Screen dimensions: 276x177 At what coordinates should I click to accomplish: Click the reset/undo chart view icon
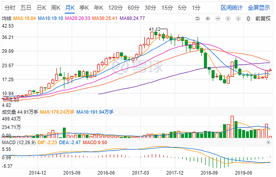(x=197, y=19)
